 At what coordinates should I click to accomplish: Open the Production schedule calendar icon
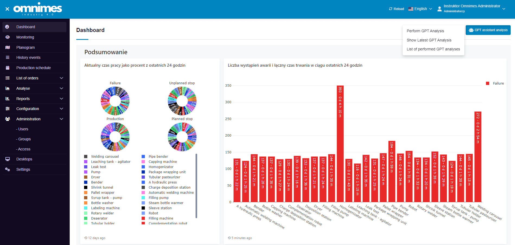[7, 68]
